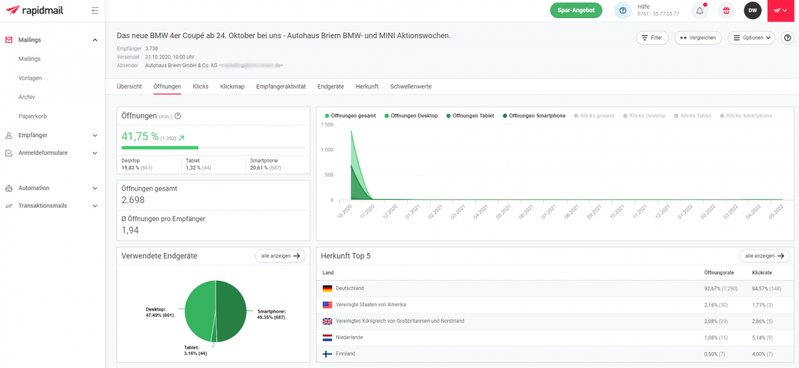Viewport: 799px width, 368px height.
Task: Click the Vergleichen button
Action: pos(698,38)
